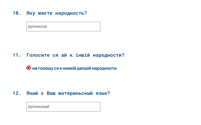Focus the материньскый язык input containing 'русиньскый'
Viewport: 201px width, 125px height.
(x=63, y=107)
